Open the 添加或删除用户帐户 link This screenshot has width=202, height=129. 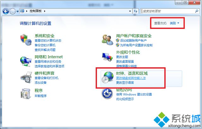[x=133, y=41]
